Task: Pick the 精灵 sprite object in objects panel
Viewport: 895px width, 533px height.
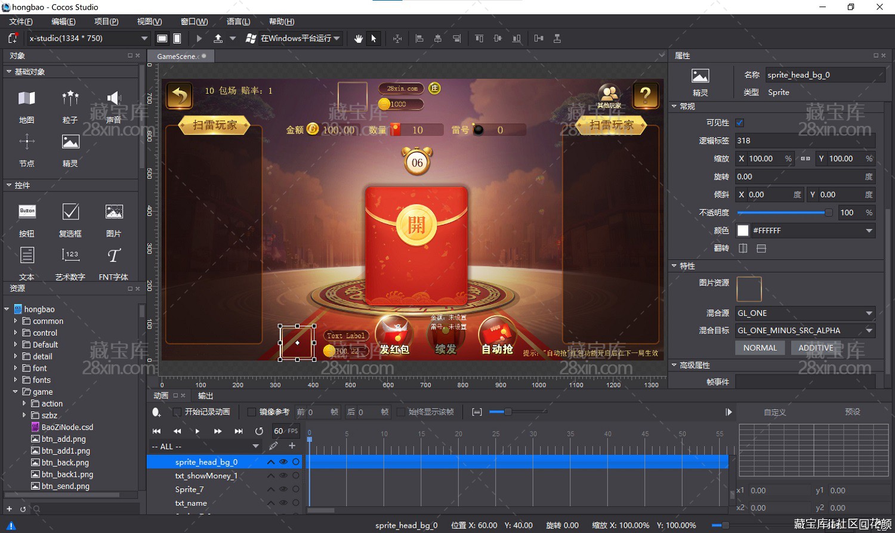Action: tap(70, 150)
